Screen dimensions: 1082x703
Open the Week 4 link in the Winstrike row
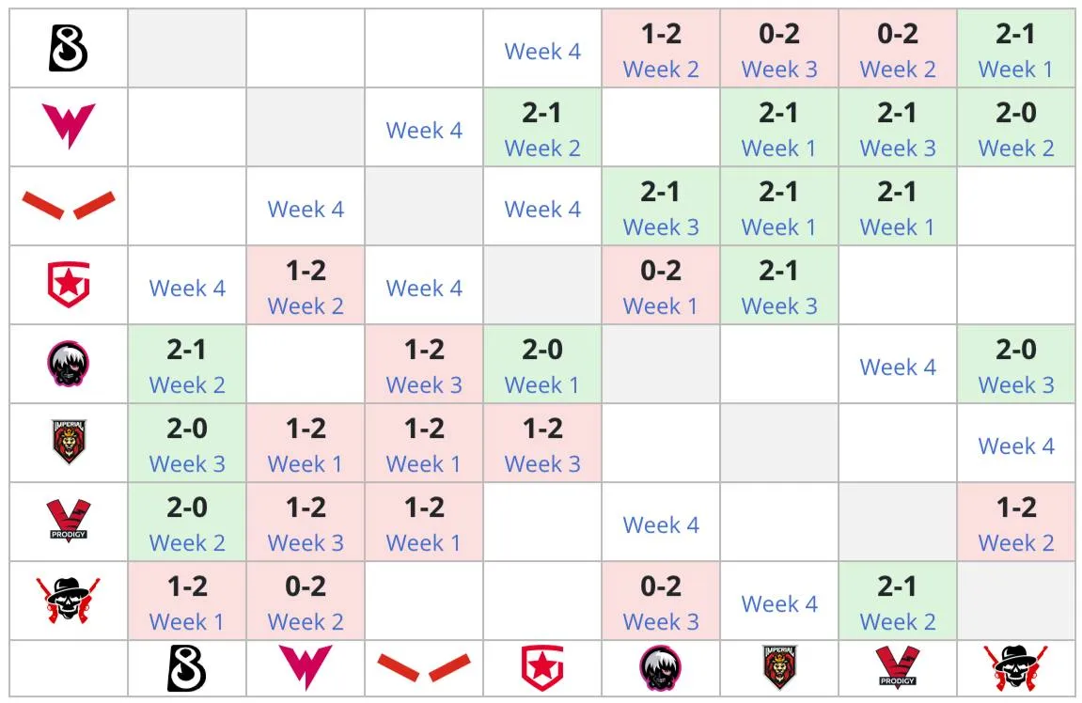pos(424,130)
